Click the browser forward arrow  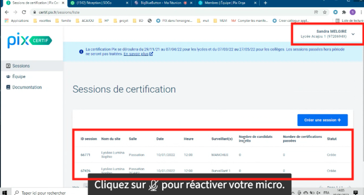coord(15,12)
